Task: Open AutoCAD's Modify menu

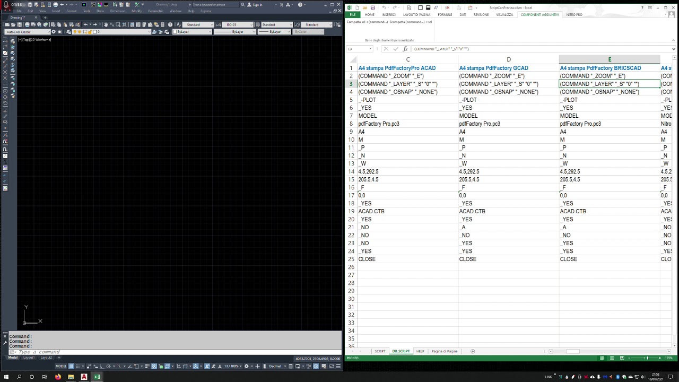Action: pyautogui.click(x=136, y=11)
